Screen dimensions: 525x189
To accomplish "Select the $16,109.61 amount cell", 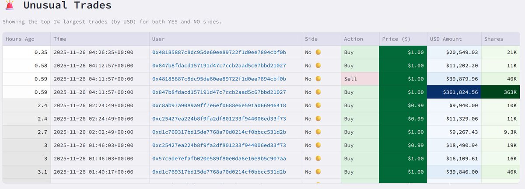I will (x=454, y=158).
